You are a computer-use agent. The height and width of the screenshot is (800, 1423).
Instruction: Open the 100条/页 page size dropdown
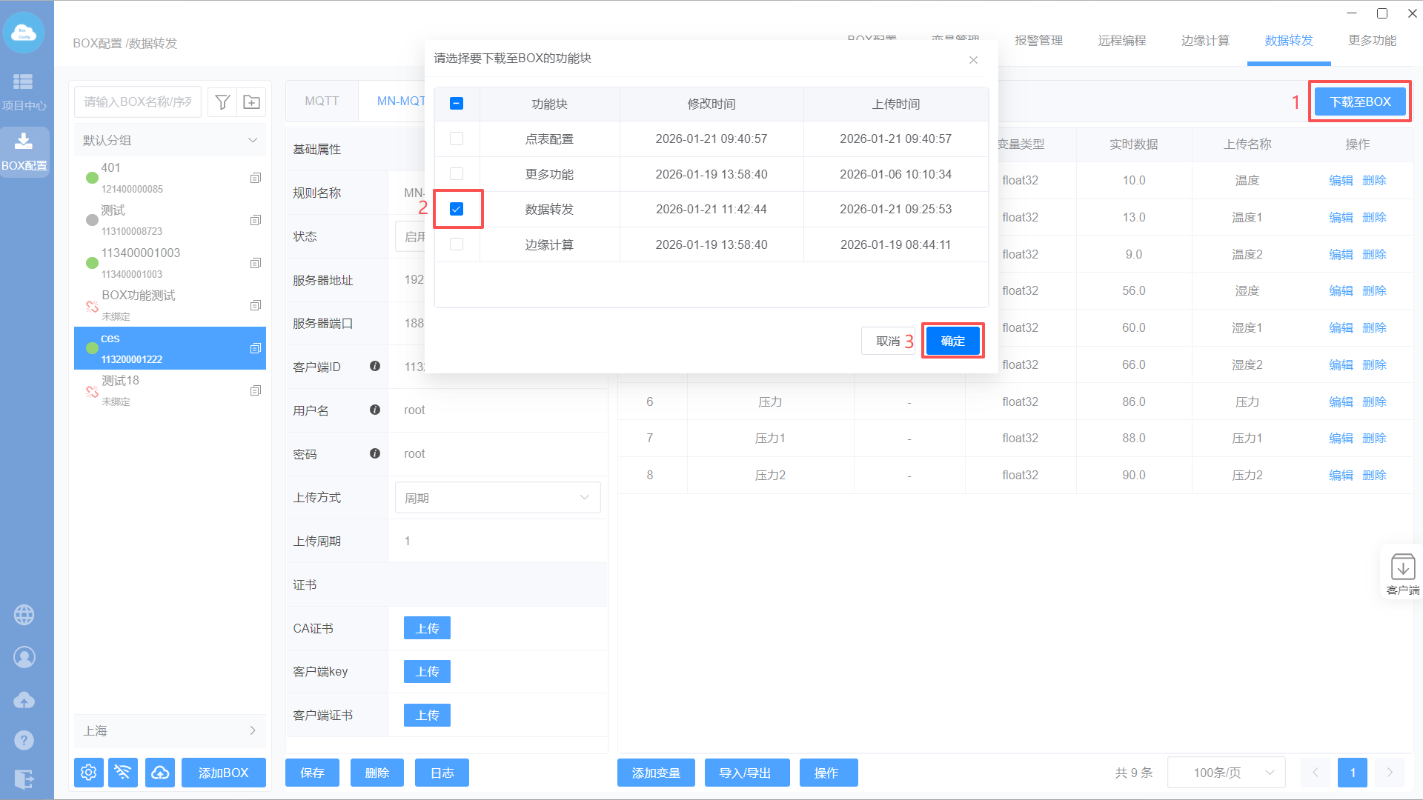pyautogui.click(x=1226, y=773)
